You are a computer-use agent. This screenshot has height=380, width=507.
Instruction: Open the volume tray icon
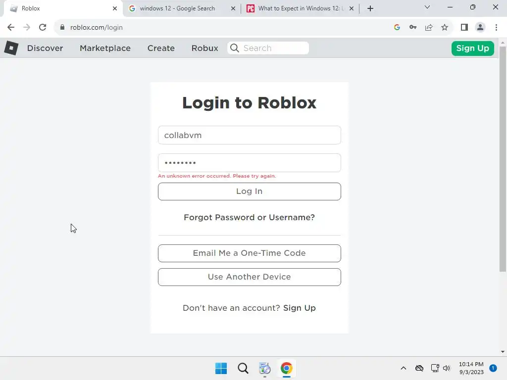click(x=447, y=368)
